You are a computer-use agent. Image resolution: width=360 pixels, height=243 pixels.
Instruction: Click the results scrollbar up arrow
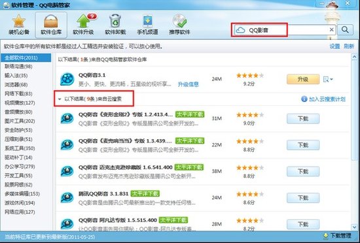355,57
